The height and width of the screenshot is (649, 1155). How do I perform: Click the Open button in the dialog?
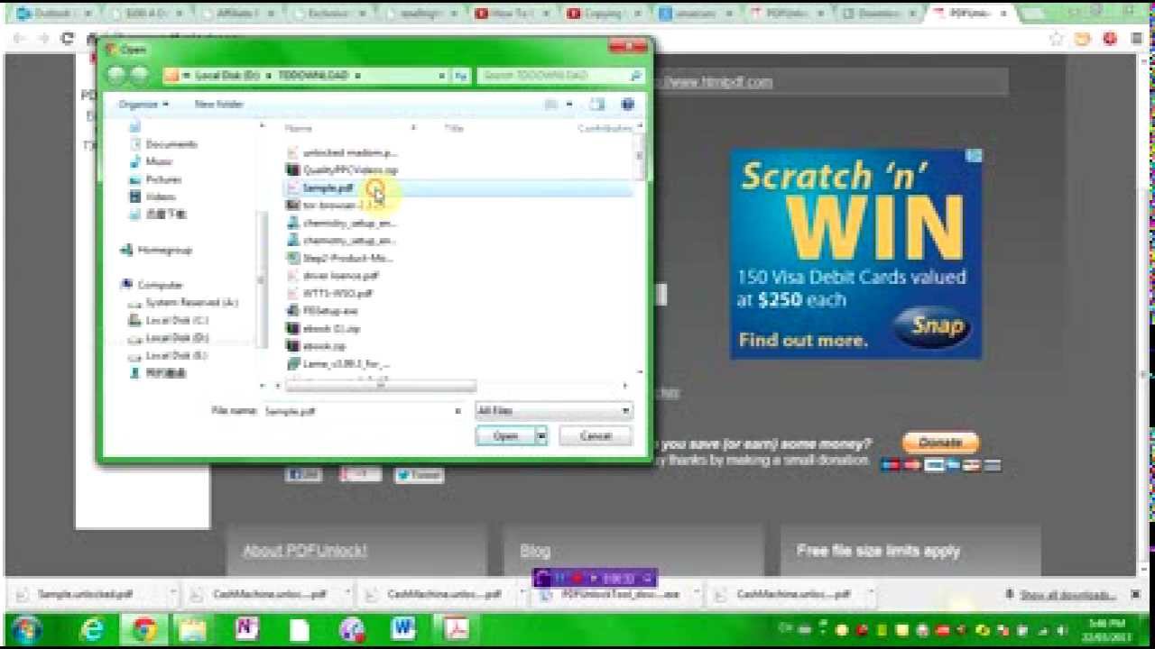(505, 436)
